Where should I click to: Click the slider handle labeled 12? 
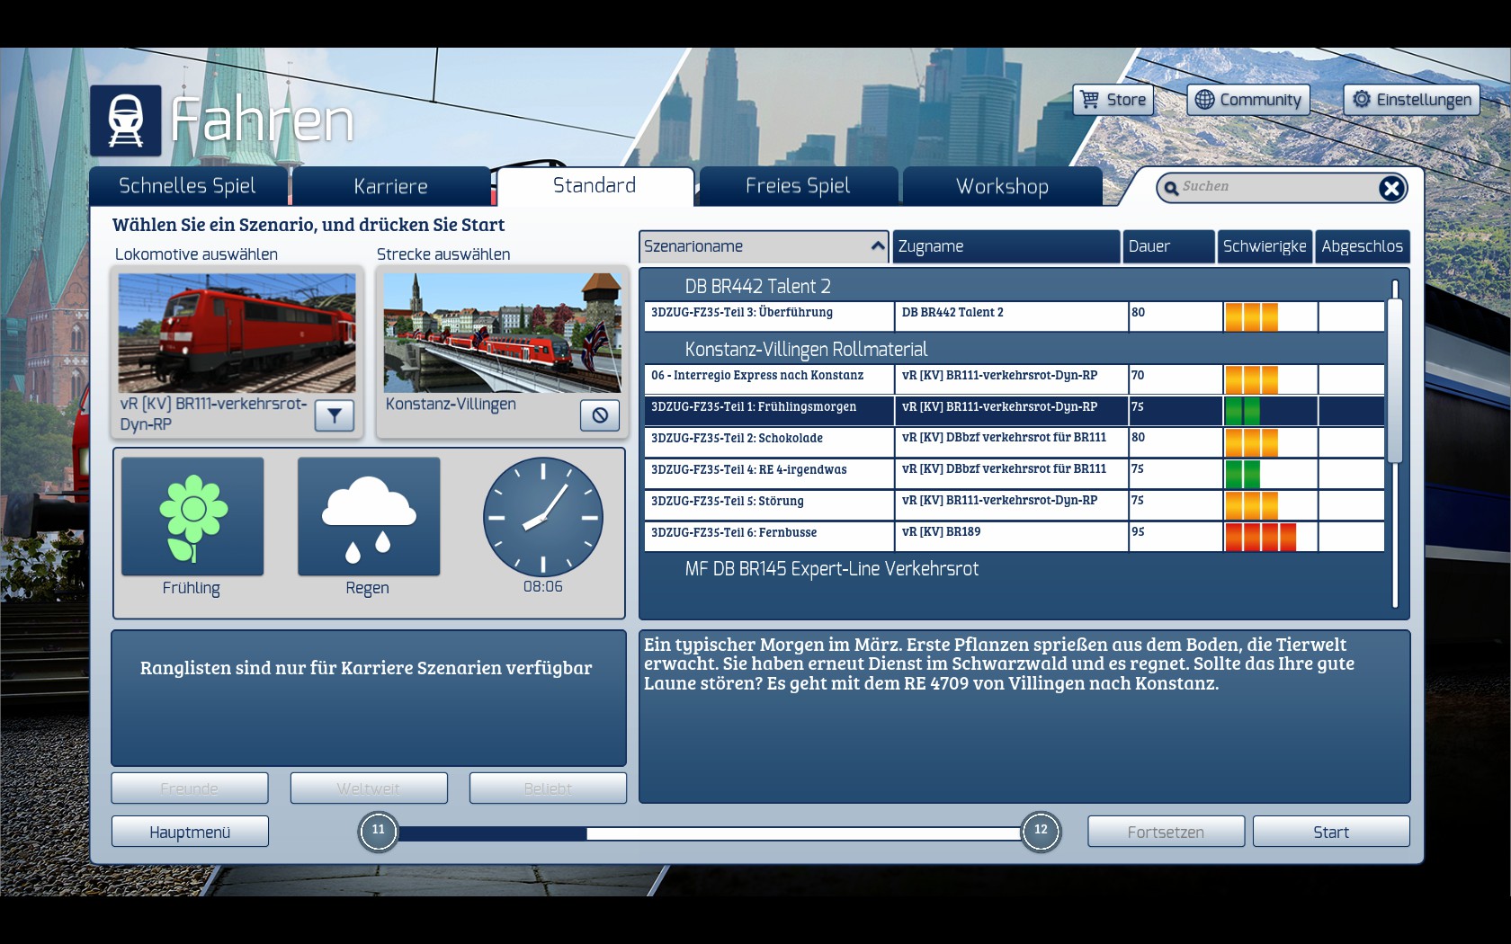click(x=1041, y=831)
